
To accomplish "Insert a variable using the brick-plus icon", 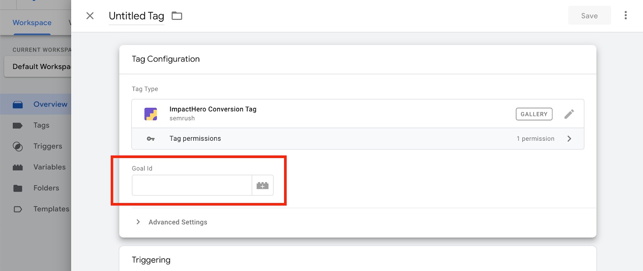I will click(x=262, y=185).
